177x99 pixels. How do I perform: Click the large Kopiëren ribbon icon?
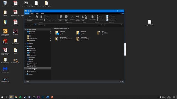[37, 18]
